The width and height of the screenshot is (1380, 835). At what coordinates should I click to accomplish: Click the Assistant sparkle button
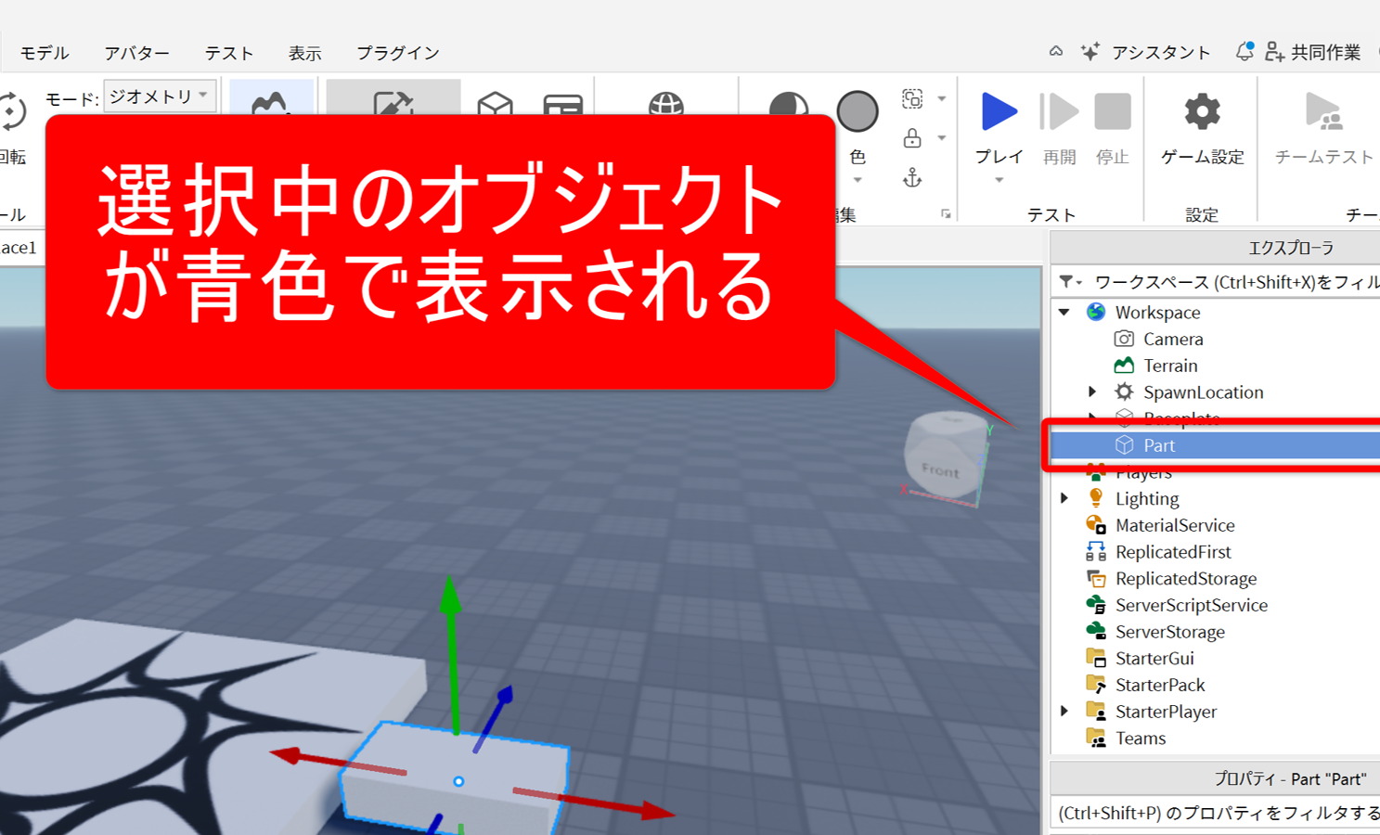click(x=1146, y=53)
